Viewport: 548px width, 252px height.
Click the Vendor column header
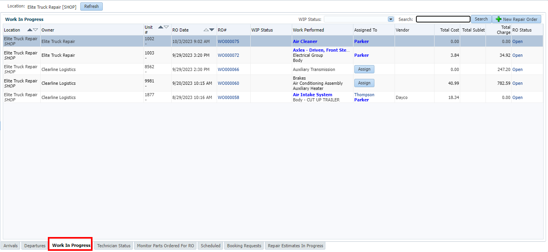[x=414, y=30]
